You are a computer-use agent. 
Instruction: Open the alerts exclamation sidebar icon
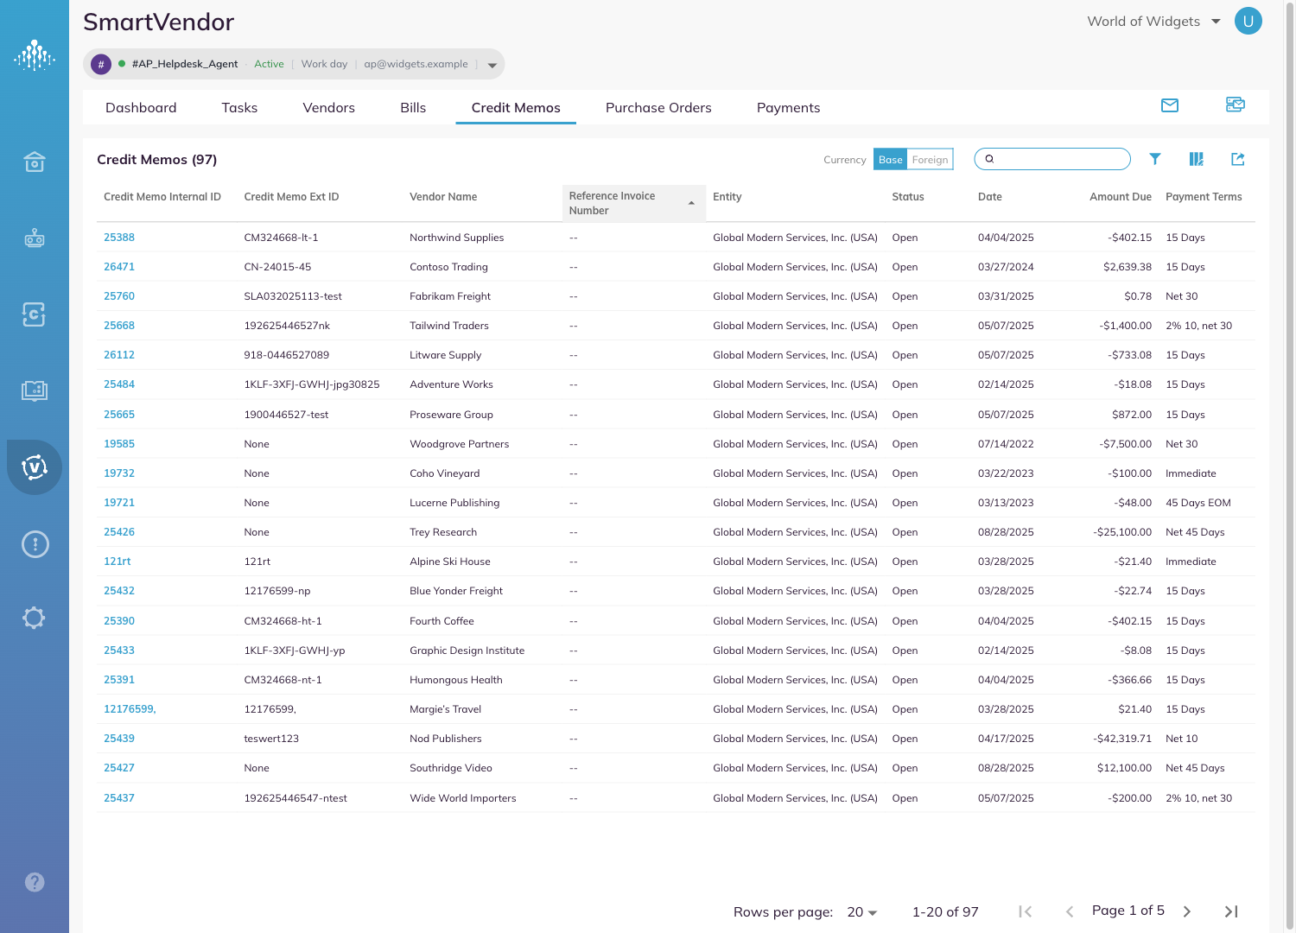click(35, 544)
